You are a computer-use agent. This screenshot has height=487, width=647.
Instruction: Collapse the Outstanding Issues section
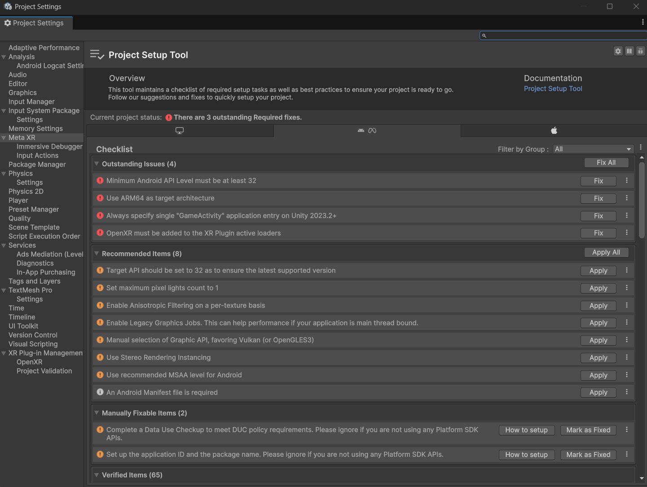tap(97, 164)
